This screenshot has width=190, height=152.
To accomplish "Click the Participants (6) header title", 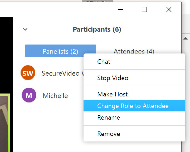I will 97,30.
